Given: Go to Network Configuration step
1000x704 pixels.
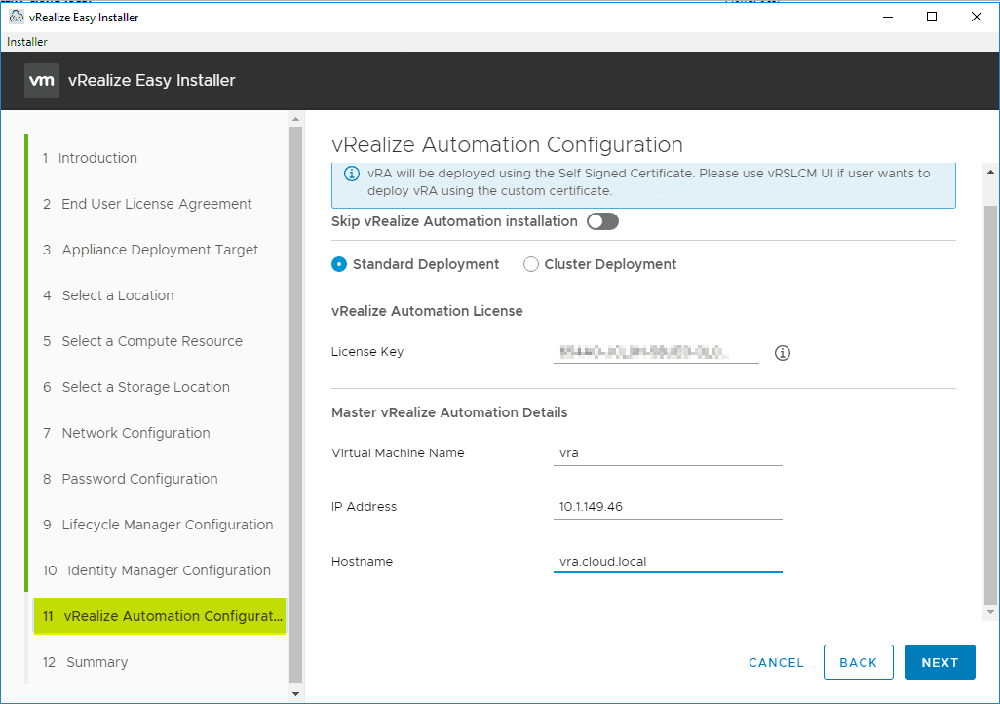Looking at the screenshot, I should tap(135, 433).
